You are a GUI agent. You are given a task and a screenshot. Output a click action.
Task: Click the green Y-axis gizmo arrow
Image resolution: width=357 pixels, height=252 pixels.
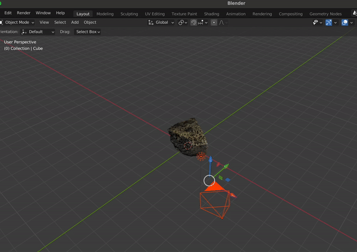[226, 167]
